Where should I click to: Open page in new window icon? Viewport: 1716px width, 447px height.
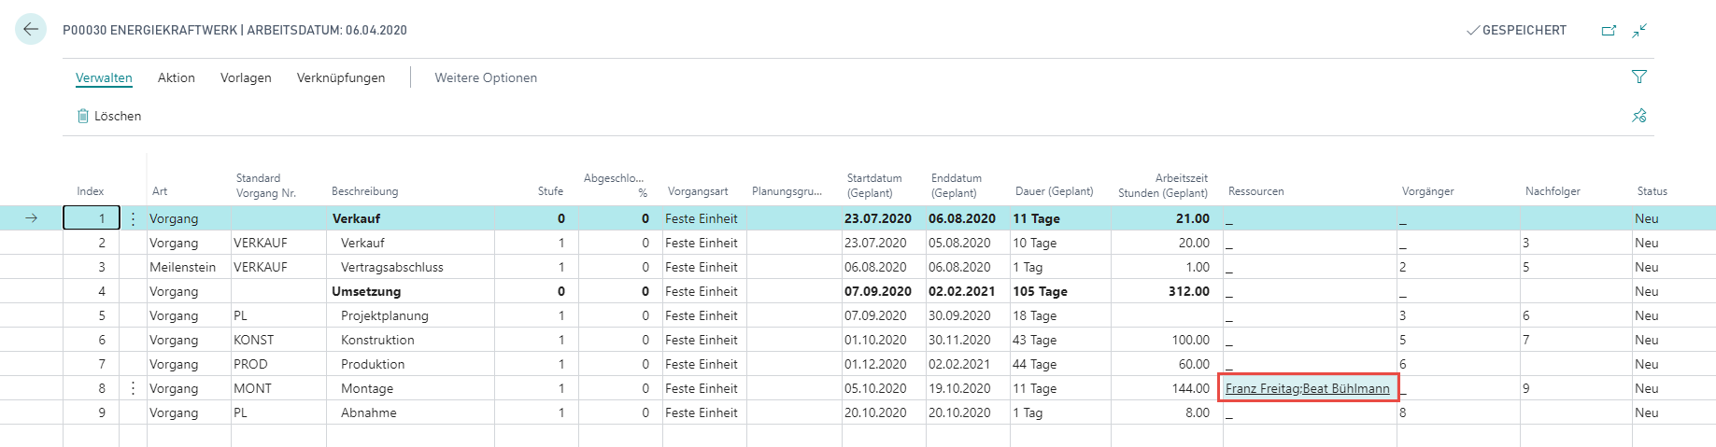[1609, 31]
